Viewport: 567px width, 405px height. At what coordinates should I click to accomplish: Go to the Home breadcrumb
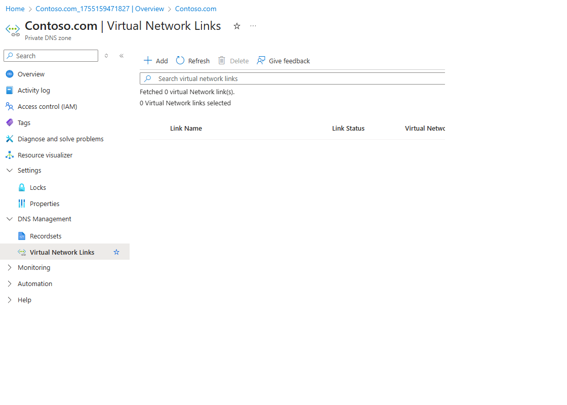tap(15, 9)
